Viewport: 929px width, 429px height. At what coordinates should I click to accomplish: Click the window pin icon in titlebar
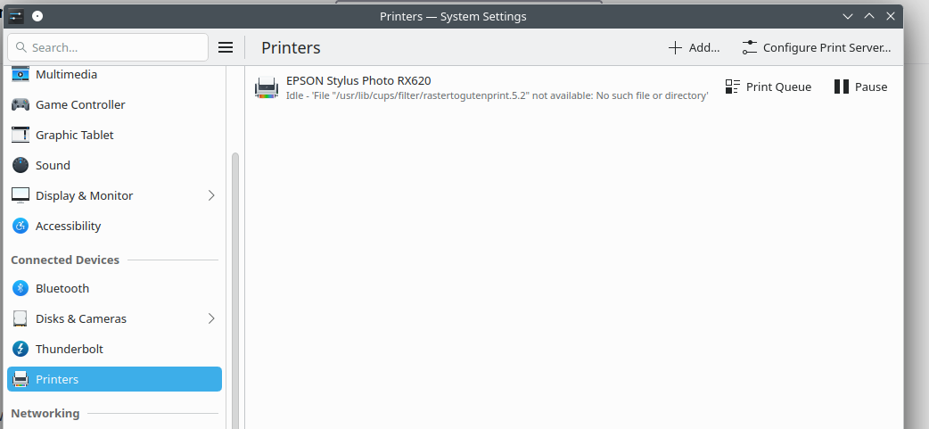coord(37,16)
